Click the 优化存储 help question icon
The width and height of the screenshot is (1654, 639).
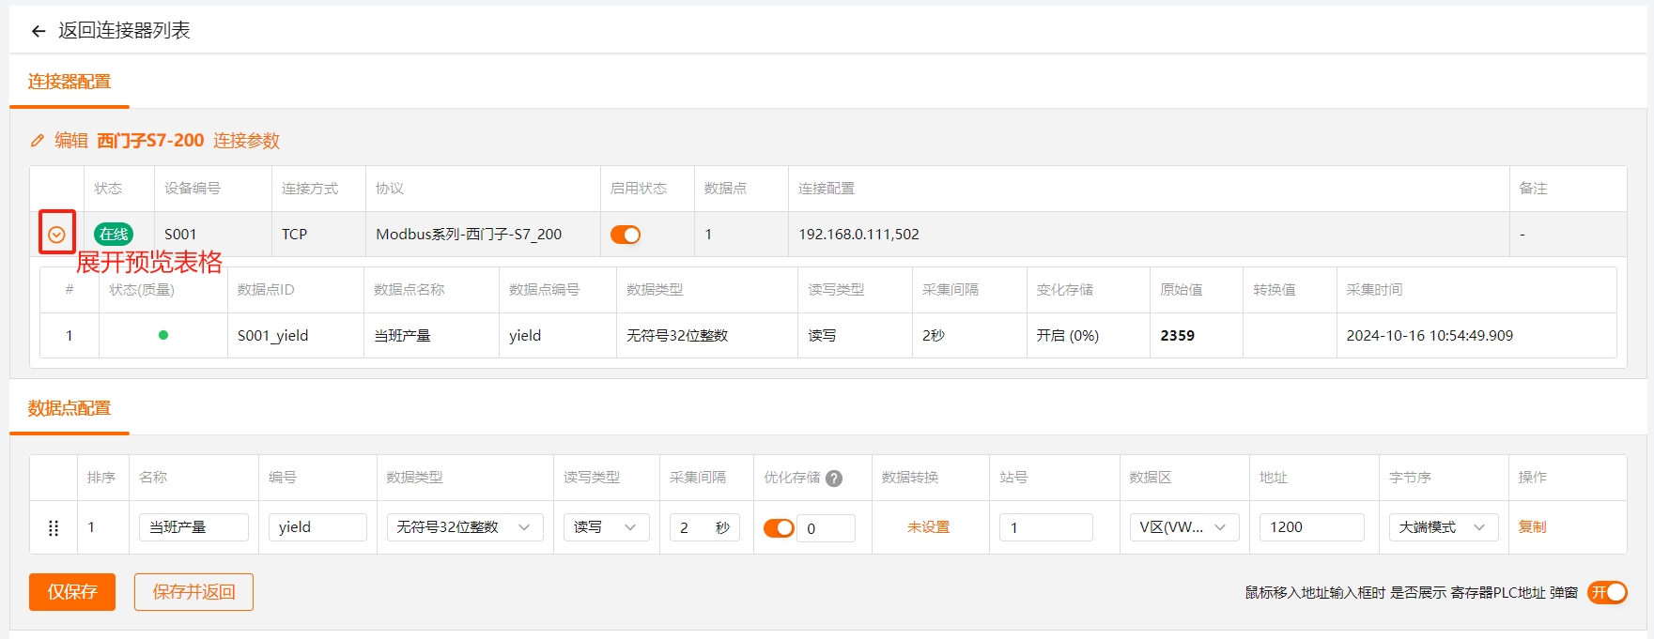pyautogui.click(x=833, y=479)
